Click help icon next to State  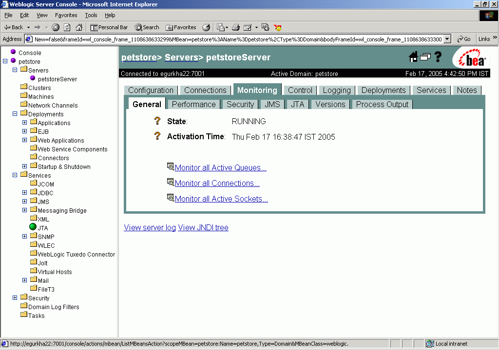coord(157,121)
